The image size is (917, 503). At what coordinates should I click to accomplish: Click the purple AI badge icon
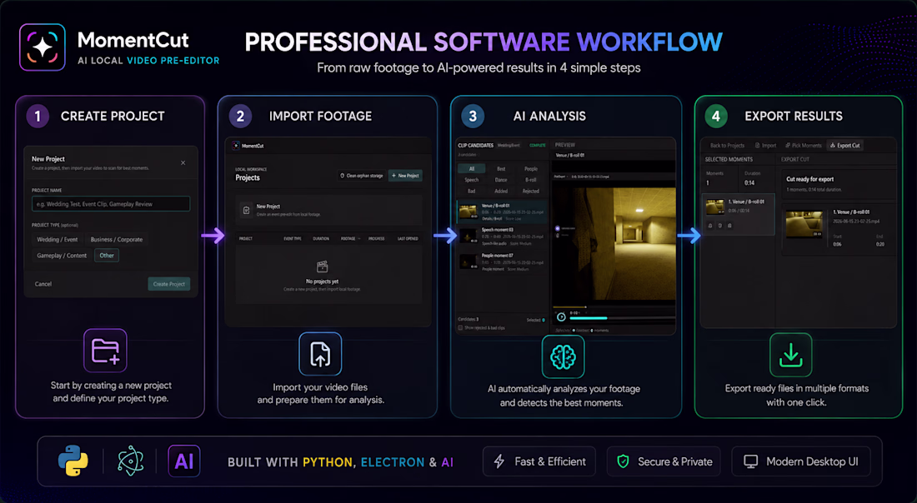tap(184, 461)
